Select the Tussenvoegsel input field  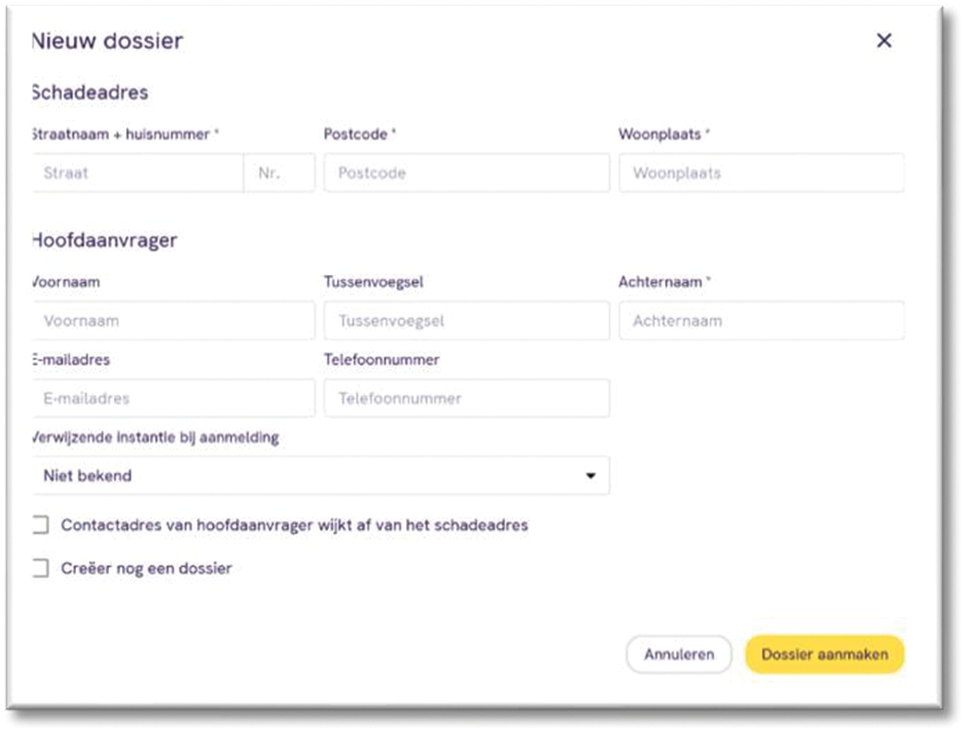[x=466, y=320]
